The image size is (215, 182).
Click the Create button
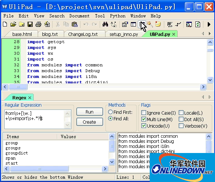pyautogui.click(x=90, y=122)
